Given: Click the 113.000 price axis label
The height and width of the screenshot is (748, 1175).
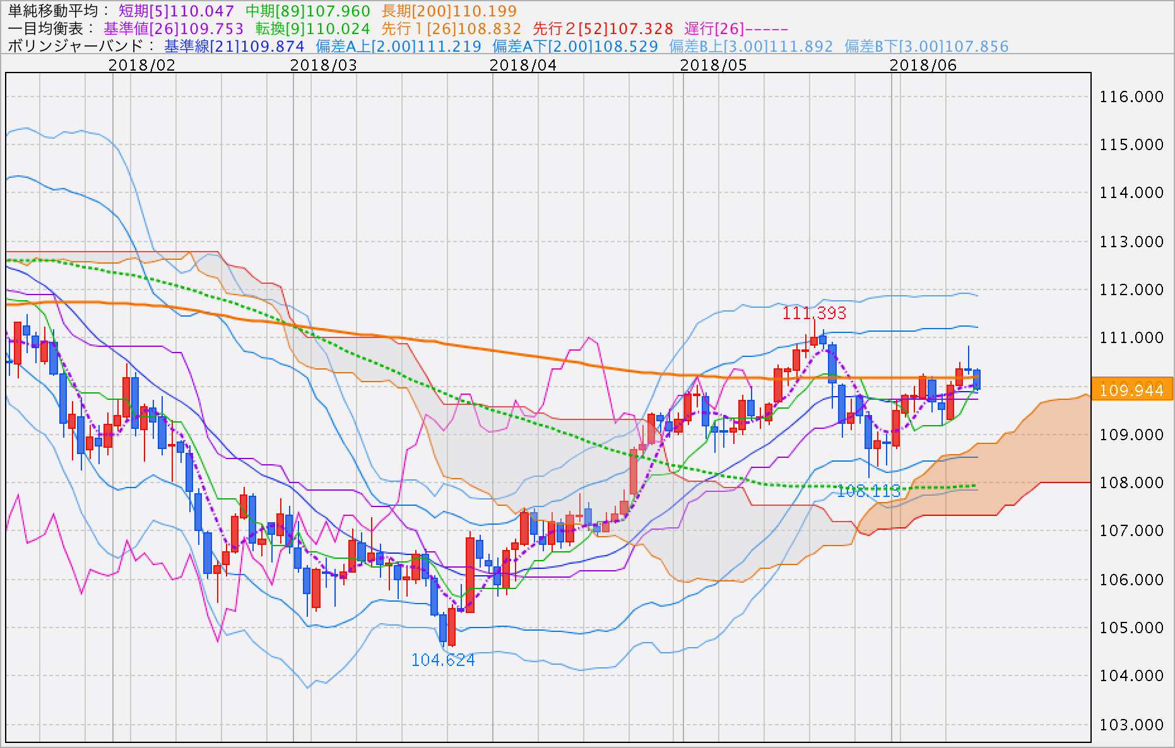Looking at the screenshot, I should coord(1131,242).
